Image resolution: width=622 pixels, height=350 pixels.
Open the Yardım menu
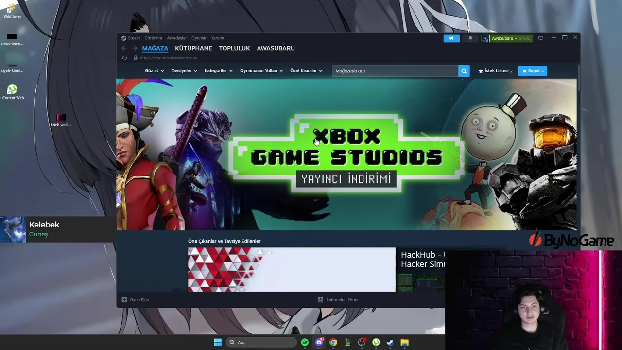point(217,38)
